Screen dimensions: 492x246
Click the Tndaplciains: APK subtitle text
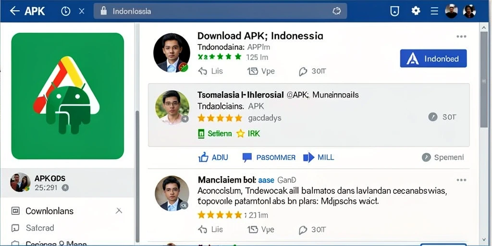point(231,106)
